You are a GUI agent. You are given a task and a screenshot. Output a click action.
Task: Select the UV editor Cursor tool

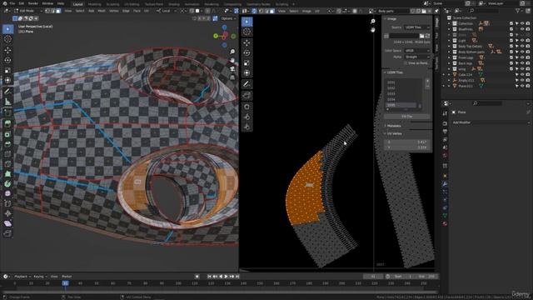point(247,32)
